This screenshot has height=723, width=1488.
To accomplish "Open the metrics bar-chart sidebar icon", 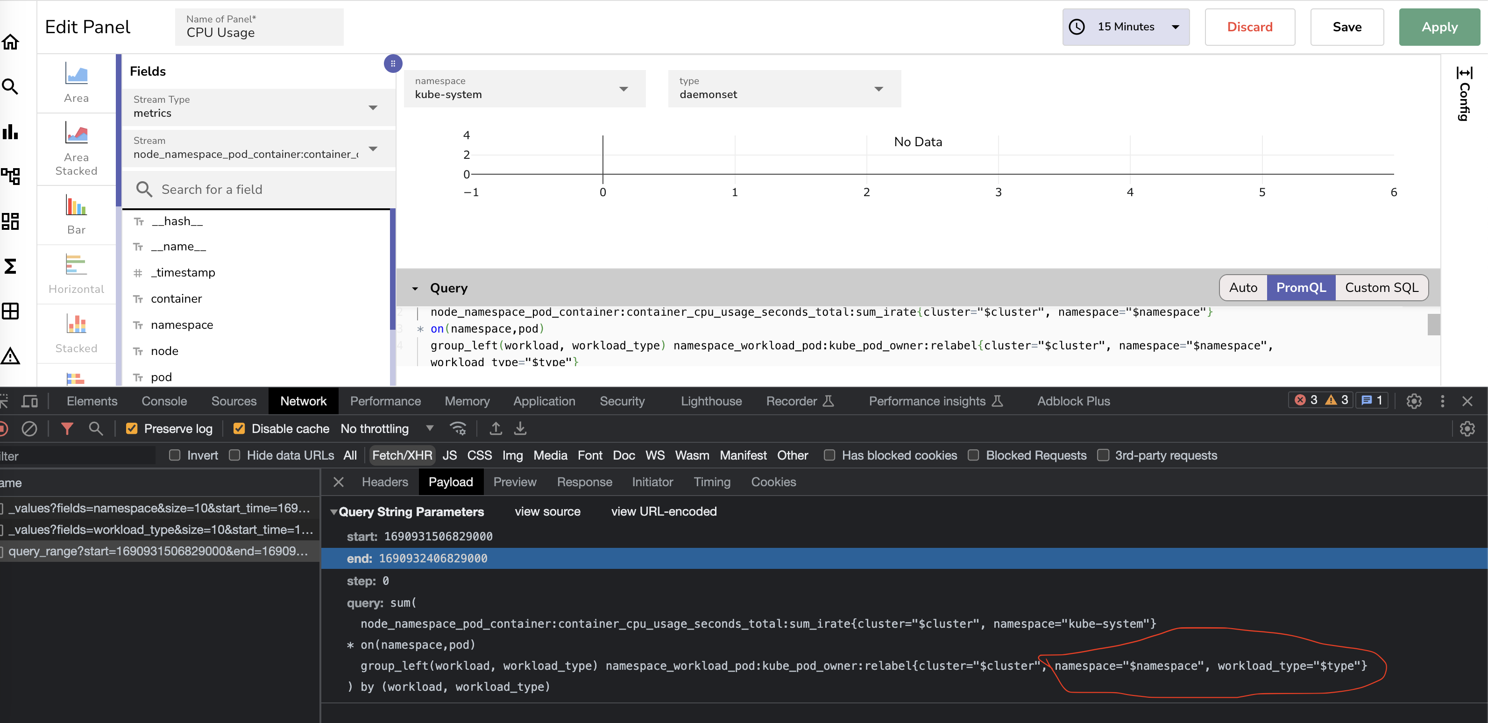I will pyautogui.click(x=10, y=132).
